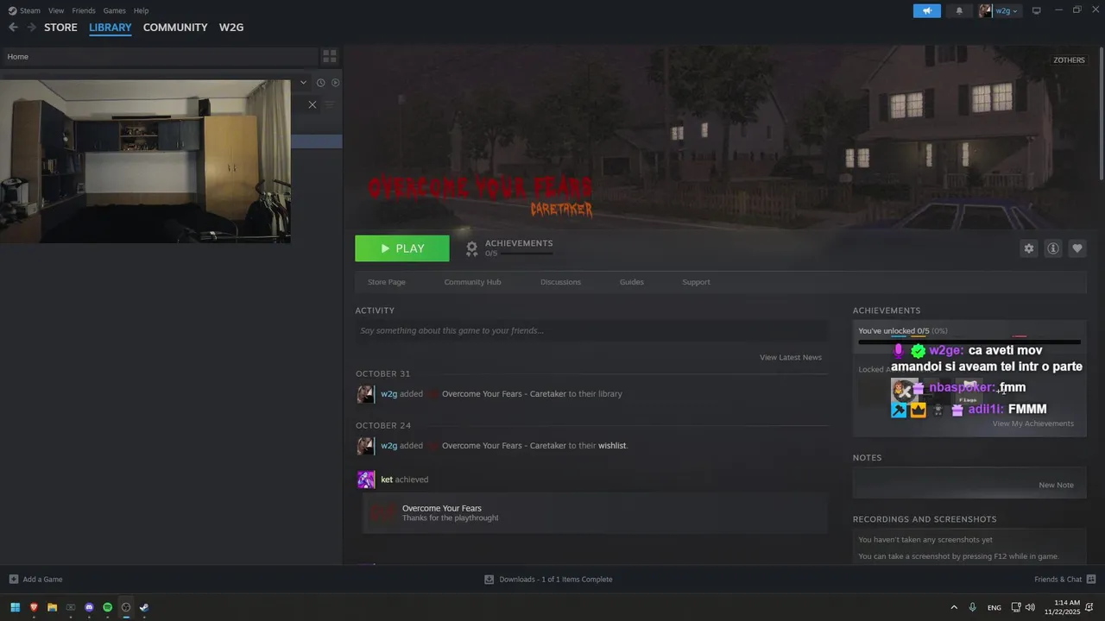Click the ZOTHERS collection tag

click(1069, 60)
